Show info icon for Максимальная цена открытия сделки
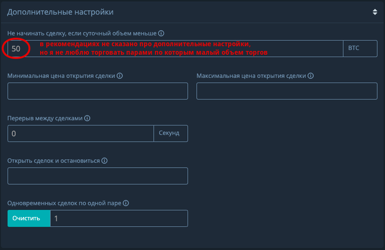 [x=310, y=75]
